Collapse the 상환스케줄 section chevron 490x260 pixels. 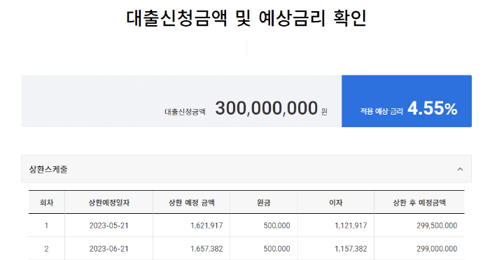[x=460, y=169]
